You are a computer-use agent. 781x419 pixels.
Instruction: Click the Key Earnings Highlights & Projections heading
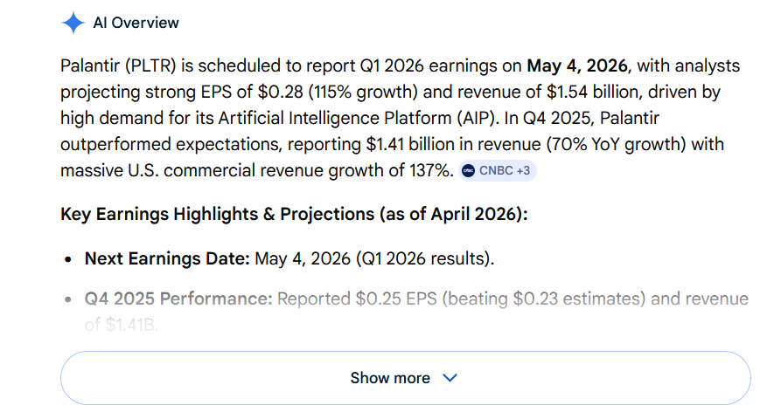pos(294,214)
